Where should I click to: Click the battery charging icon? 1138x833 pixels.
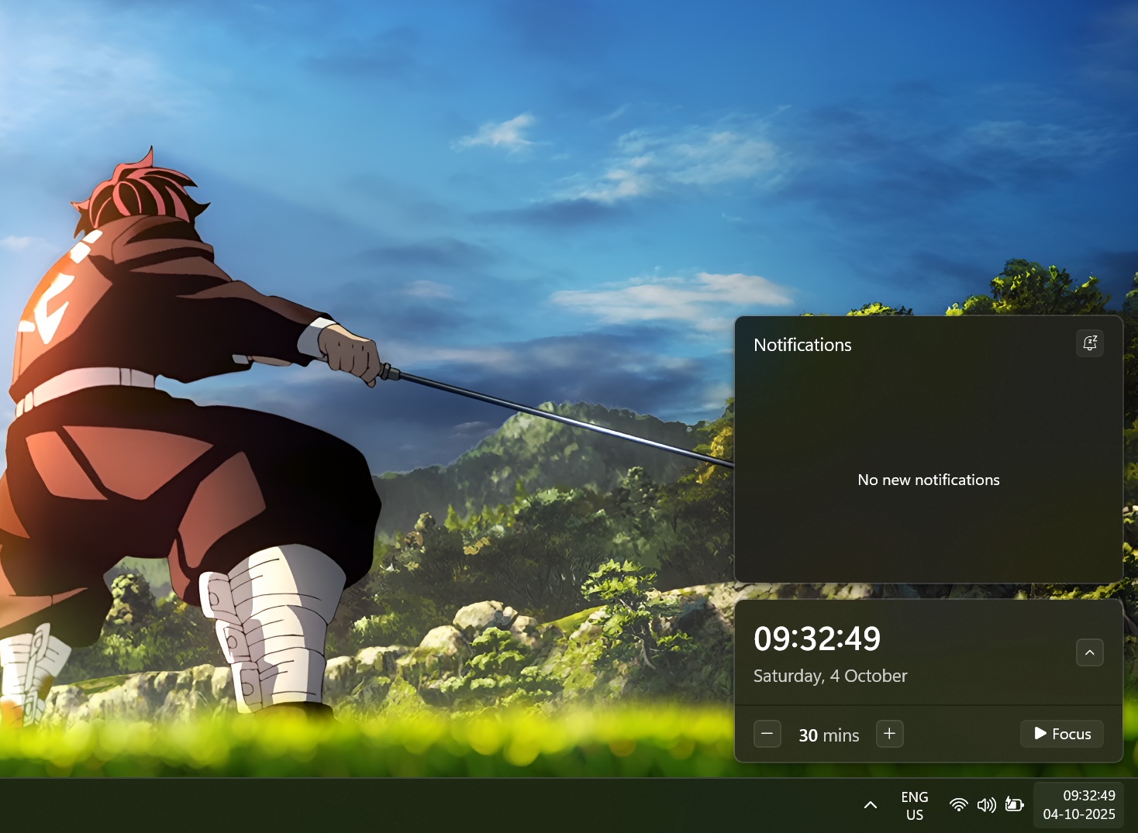point(1014,805)
